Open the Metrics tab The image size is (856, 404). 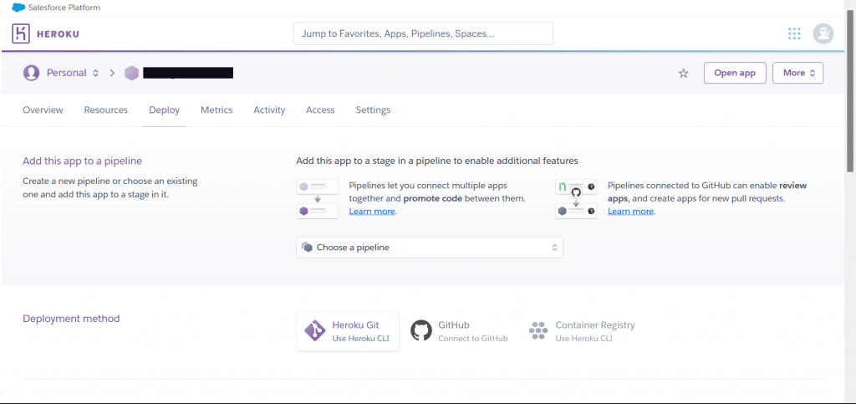(217, 110)
